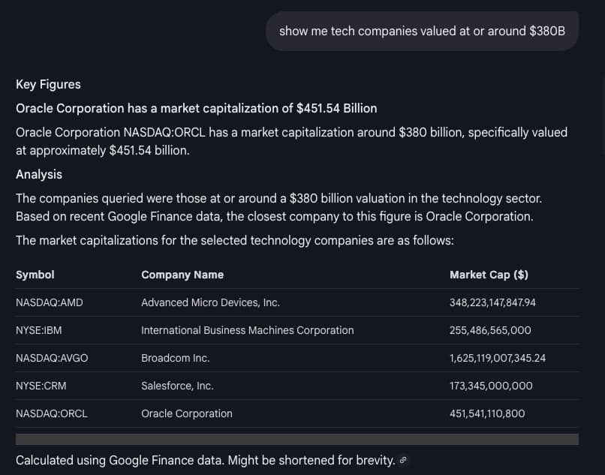Click the user prompt bubble about $380B companies

pos(422,32)
